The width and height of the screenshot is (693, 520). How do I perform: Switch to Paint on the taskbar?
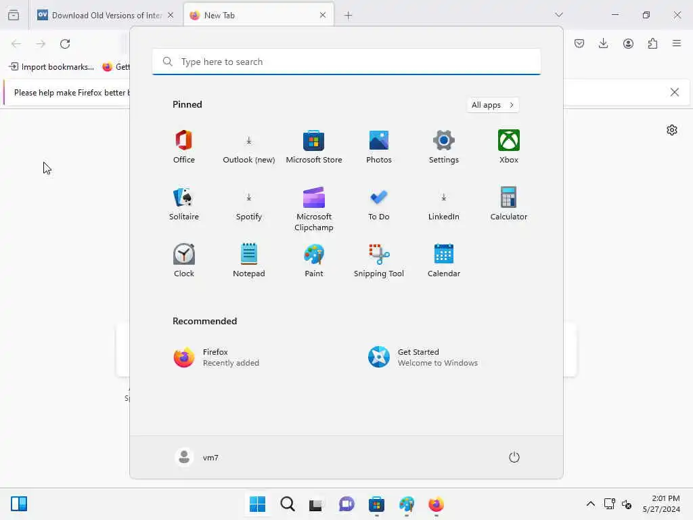(x=406, y=504)
